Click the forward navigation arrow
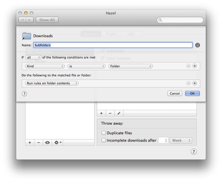Image resolution: width=222 pixels, height=182 pixels. [30, 20]
